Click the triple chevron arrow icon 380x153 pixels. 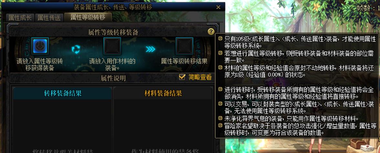tap(151, 49)
